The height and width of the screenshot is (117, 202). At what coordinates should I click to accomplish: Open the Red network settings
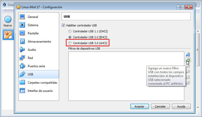30,58
